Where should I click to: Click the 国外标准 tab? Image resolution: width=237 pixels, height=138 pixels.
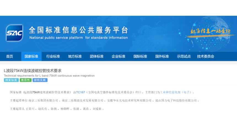(162, 56)
